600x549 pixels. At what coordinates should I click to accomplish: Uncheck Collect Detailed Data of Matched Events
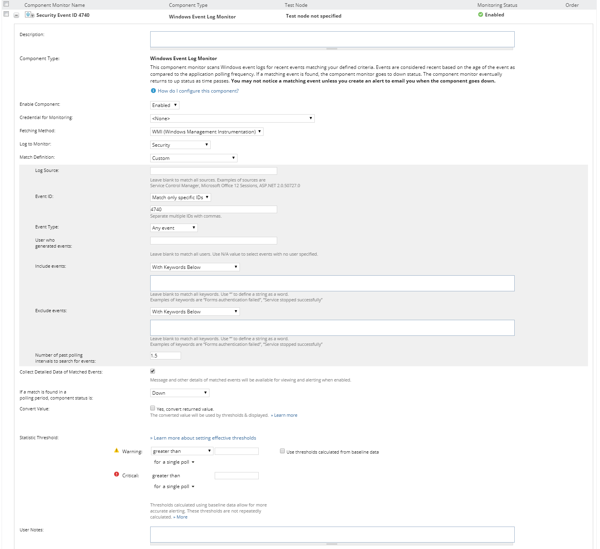tap(153, 371)
